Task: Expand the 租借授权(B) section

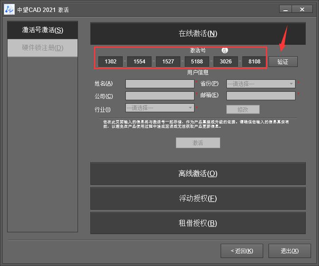Action: [x=198, y=223]
